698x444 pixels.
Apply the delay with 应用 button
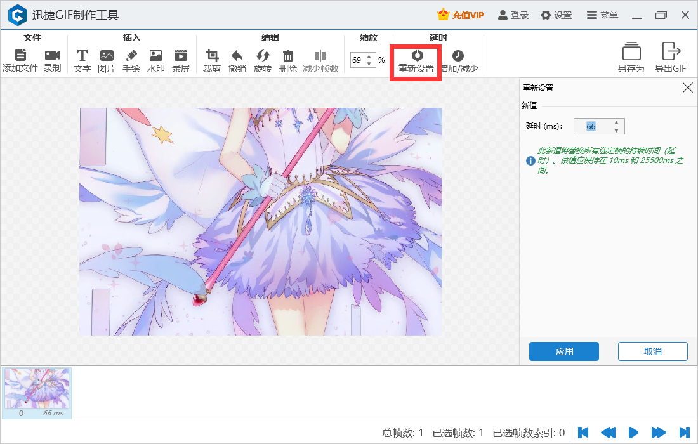point(564,351)
